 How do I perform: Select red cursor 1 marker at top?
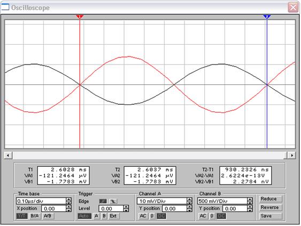click(x=80, y=17)
